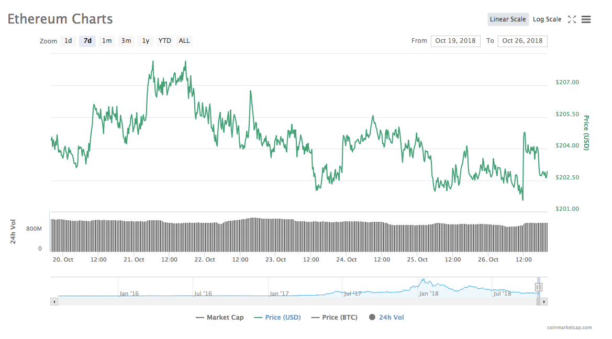Image resolution: width=612 pixels, height=339 pixels.
Task: Toggle Price (BTC) series in legend
Action: point(334,318)
